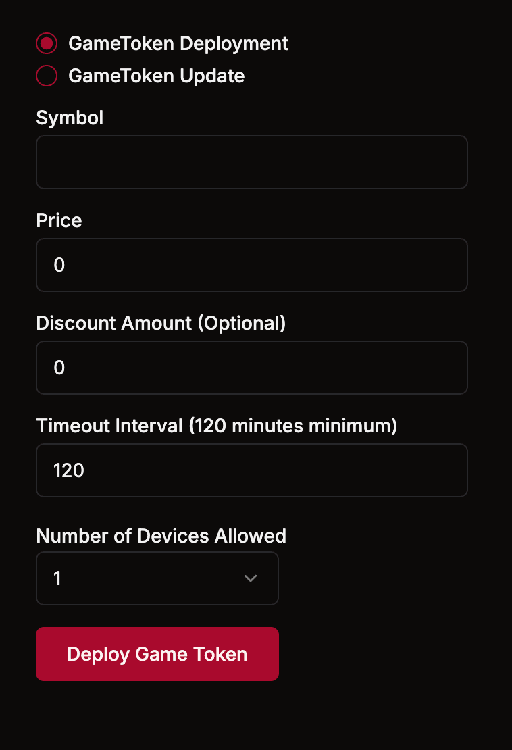Click the Timeout Interval input field
The image size is (512, 750).
click(x=251, y=470)
